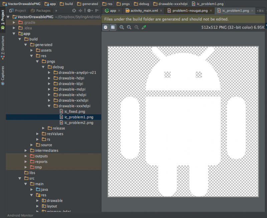Click the source folder icon
Image resolution: width=267 pixels, height=218 pixels.
point(38,145)
